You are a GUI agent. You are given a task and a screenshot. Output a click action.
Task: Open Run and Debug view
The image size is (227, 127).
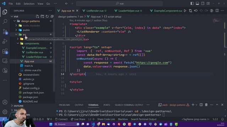point(5,41)
